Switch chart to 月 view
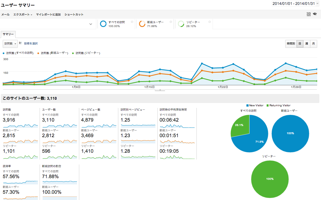321x200 pixels. click(x=313, y=44)
